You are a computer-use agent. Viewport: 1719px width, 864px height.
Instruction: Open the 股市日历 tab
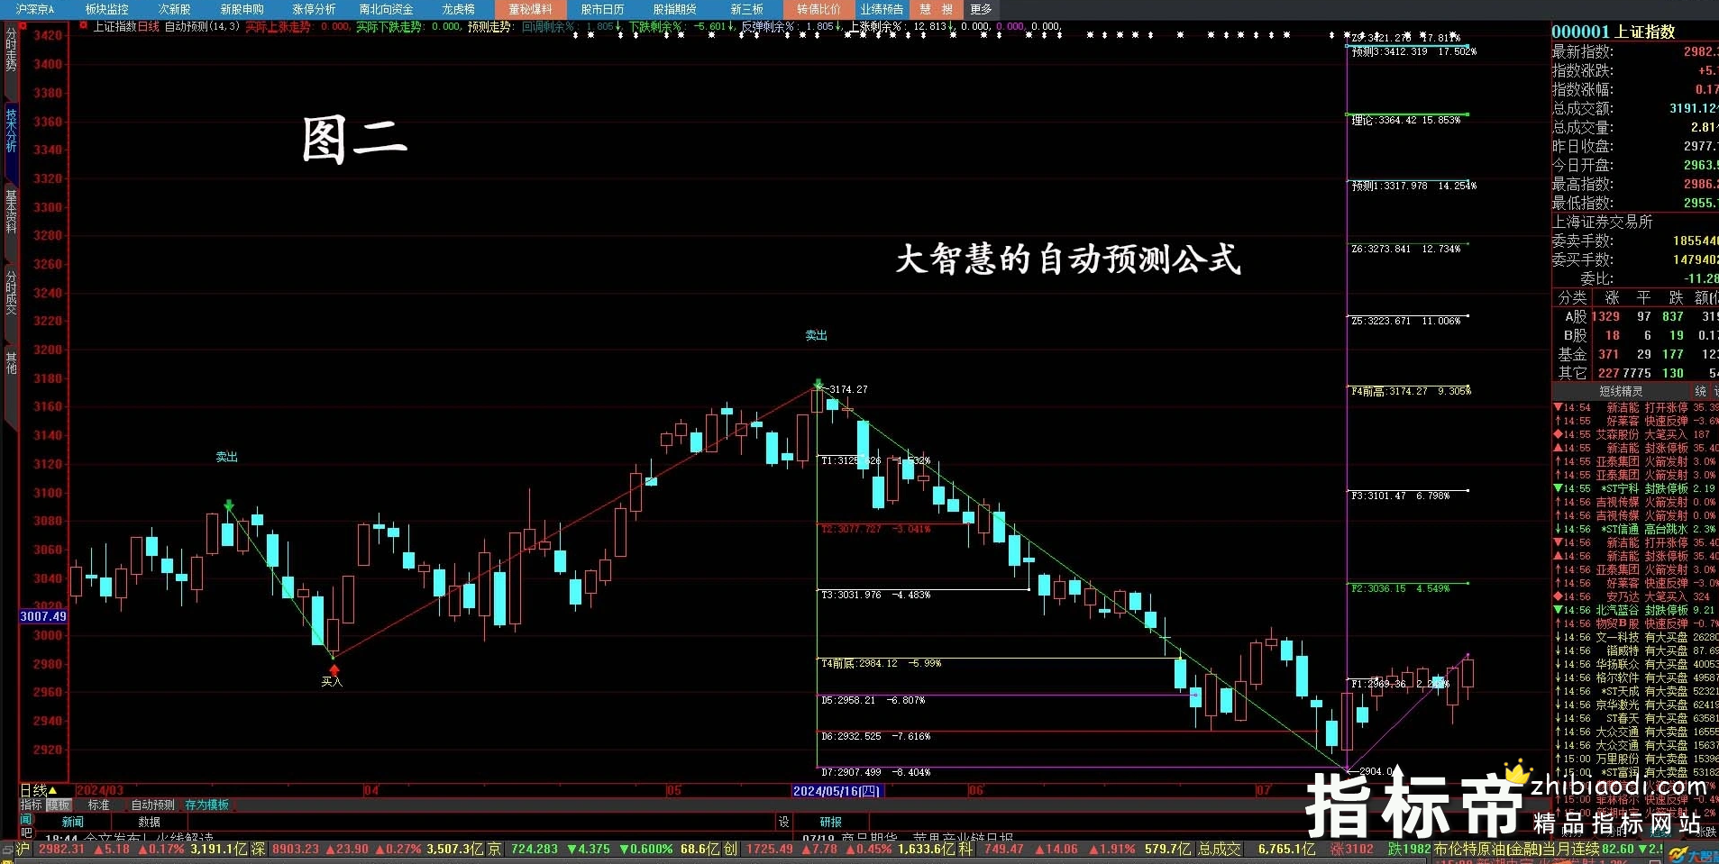(602, 9)
